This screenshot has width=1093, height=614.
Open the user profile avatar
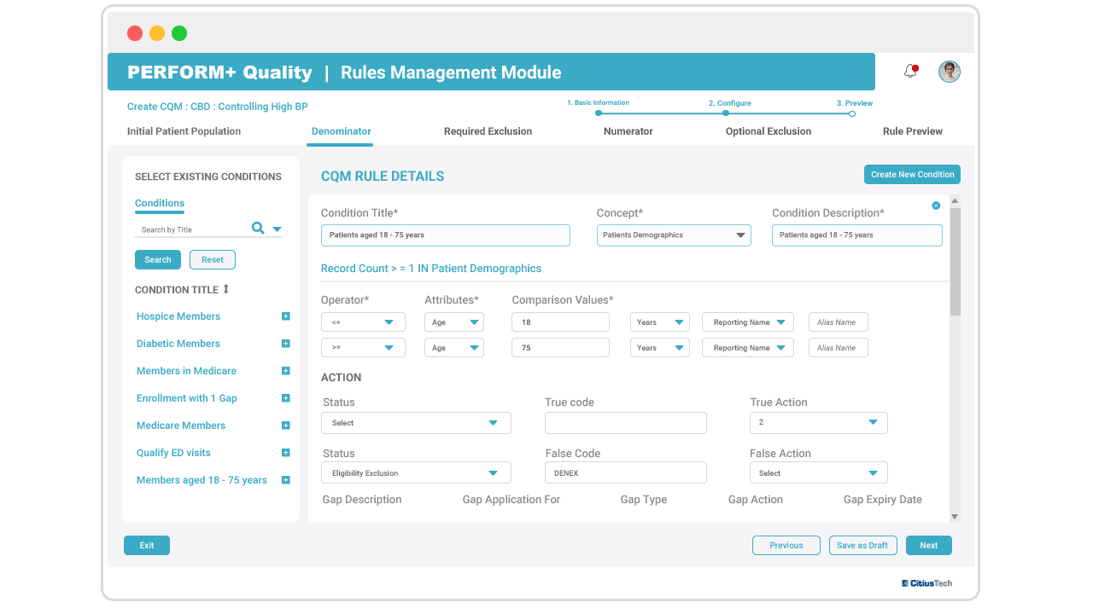tap(950, 72)
